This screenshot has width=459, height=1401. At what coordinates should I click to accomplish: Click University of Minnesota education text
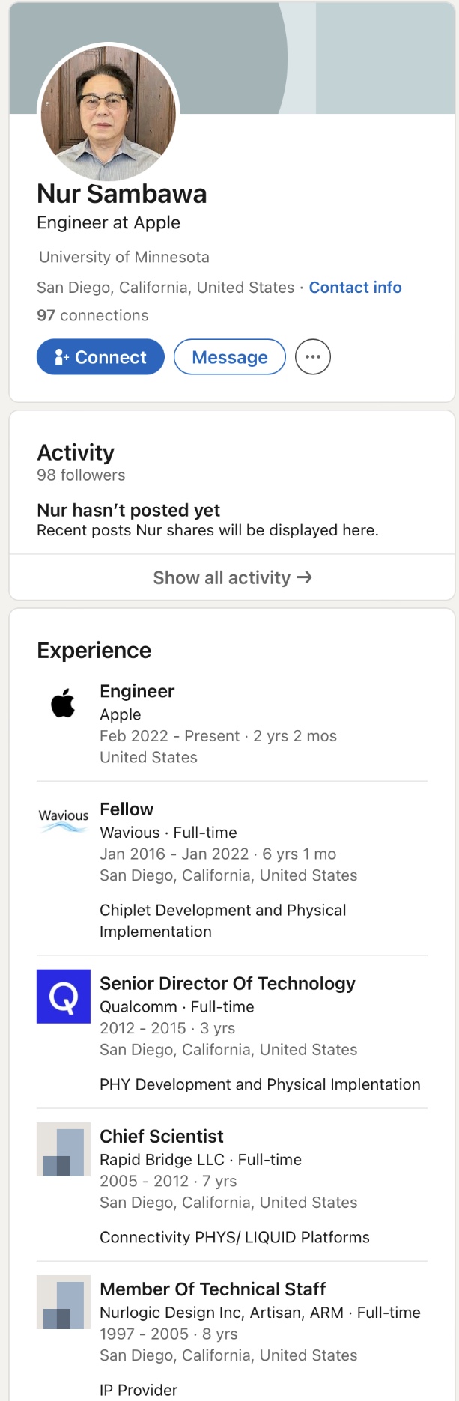coord(124,257)
